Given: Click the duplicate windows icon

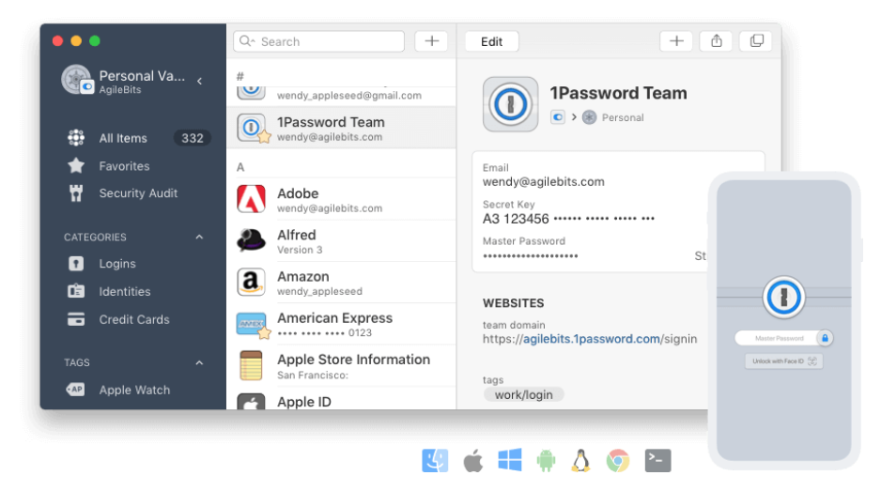Looking at the screenshot, I should (x=757, y=41).
